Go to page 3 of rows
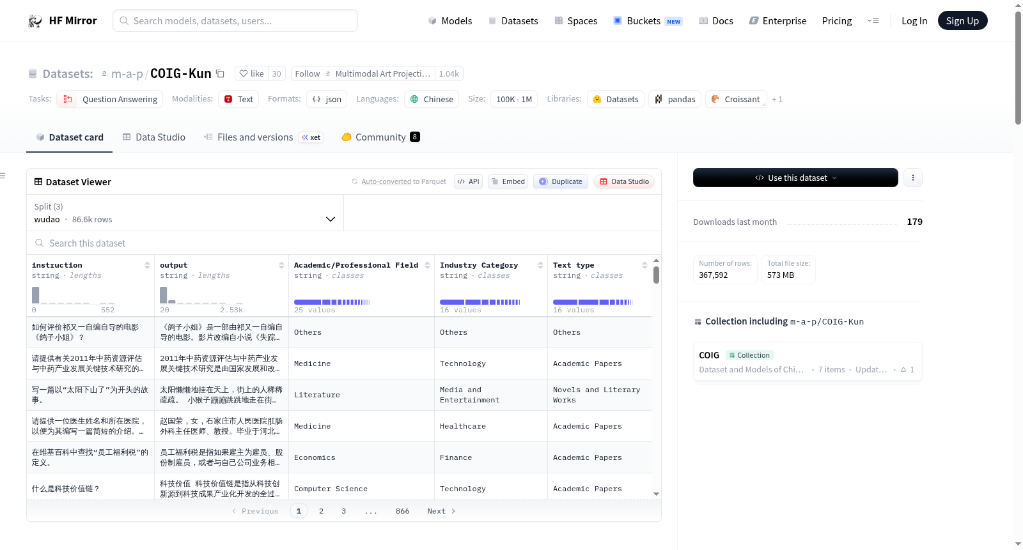Image resolution: width=1023 pixels, height=550 pixels. tap(344, 511)
